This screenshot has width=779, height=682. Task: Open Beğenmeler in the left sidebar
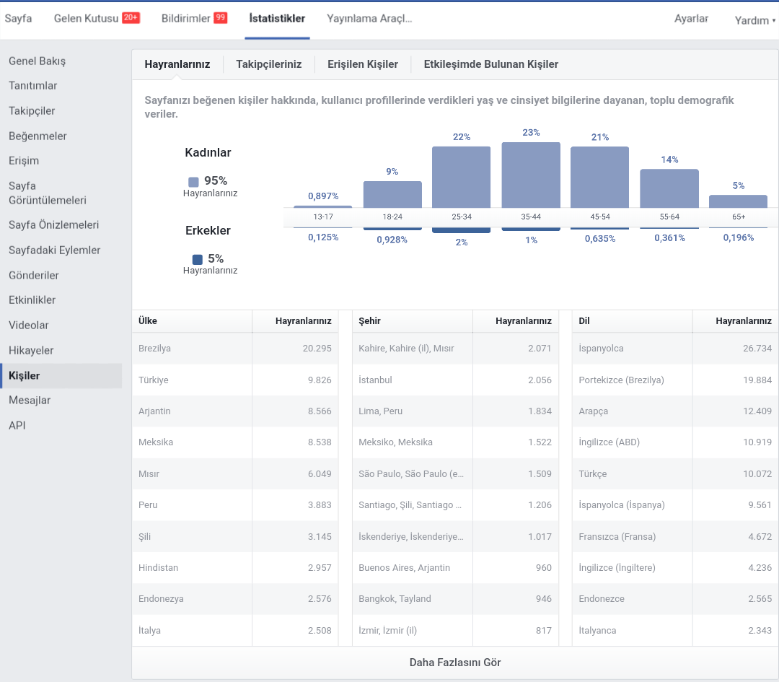tap(38, 136)
